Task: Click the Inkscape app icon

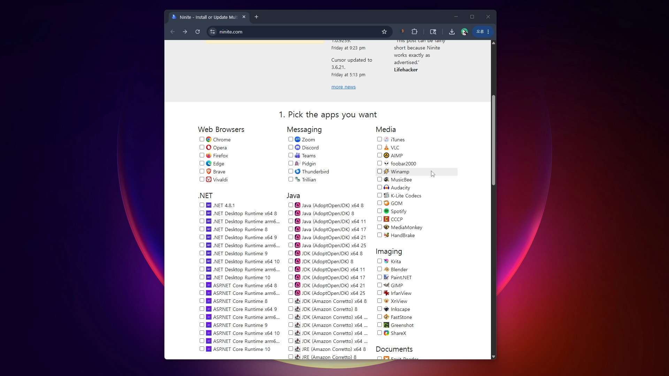Action: [x=386, y=309]
